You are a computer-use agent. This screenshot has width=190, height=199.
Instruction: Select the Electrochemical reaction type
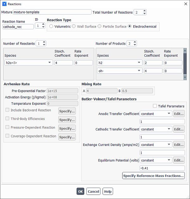(x=130, y=27)
